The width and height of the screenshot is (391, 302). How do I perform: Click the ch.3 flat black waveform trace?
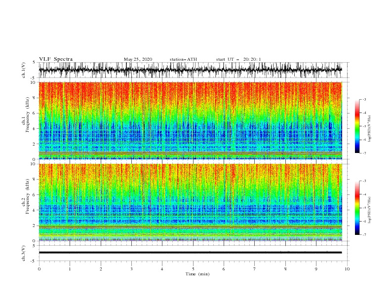[190, 253]
